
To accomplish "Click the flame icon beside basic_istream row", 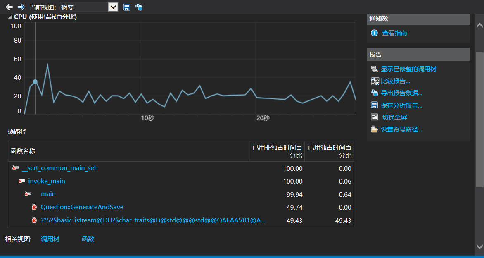I will click(x=34, y=220).
